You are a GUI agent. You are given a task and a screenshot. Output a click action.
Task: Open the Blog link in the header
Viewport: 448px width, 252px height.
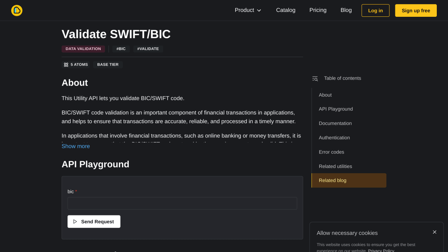click(x=346, y=10)
